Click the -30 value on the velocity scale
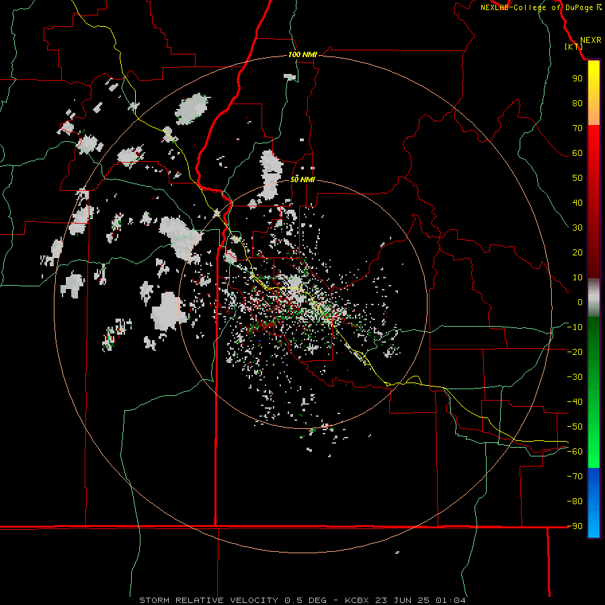 575,377
